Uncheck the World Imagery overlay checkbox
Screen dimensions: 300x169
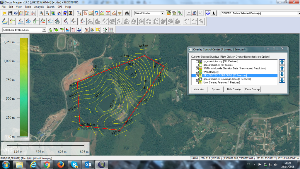197,72
